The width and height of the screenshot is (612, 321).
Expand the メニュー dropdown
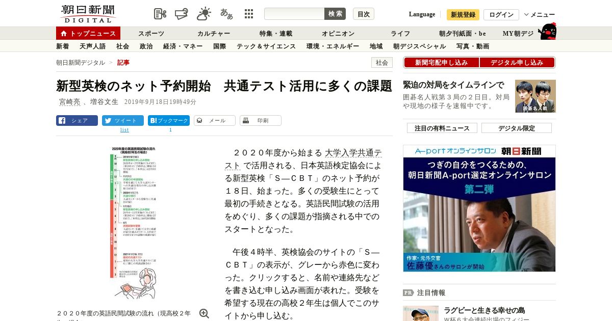point(540,15)
